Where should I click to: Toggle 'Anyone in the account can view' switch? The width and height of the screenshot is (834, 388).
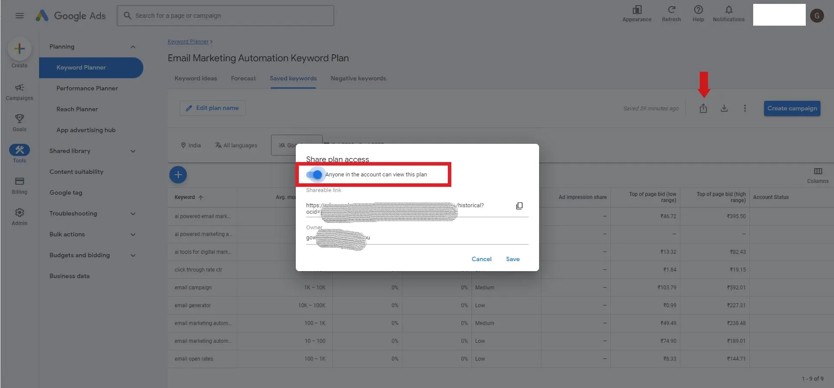tap(314, 175)
